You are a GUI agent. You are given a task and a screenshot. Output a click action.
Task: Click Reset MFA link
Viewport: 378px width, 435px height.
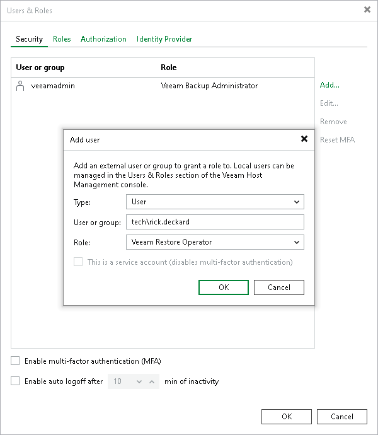[337, 140]
